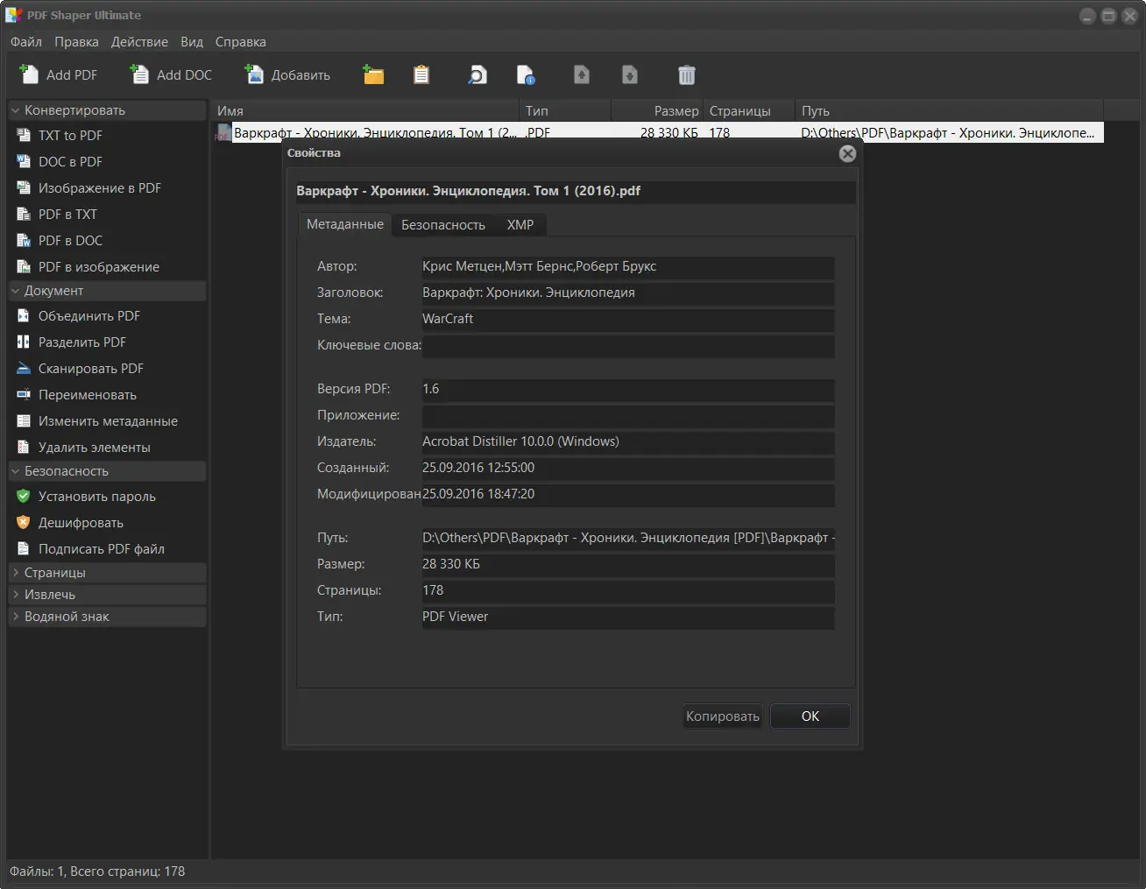Click the paste clipboard toolbar icon
This screenshot has width=1146, height=889.
421,74
